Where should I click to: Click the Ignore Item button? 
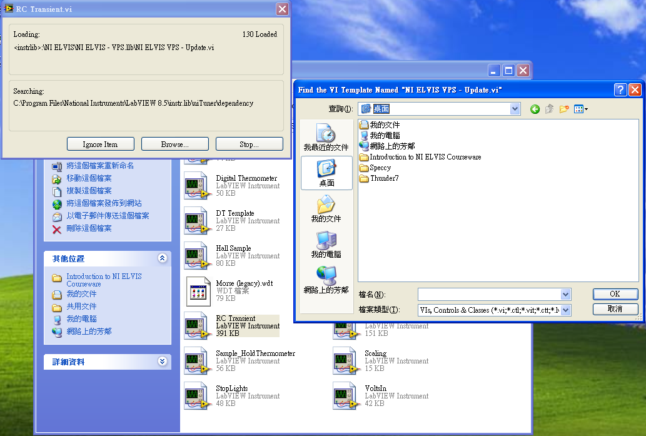pos(100,144)
